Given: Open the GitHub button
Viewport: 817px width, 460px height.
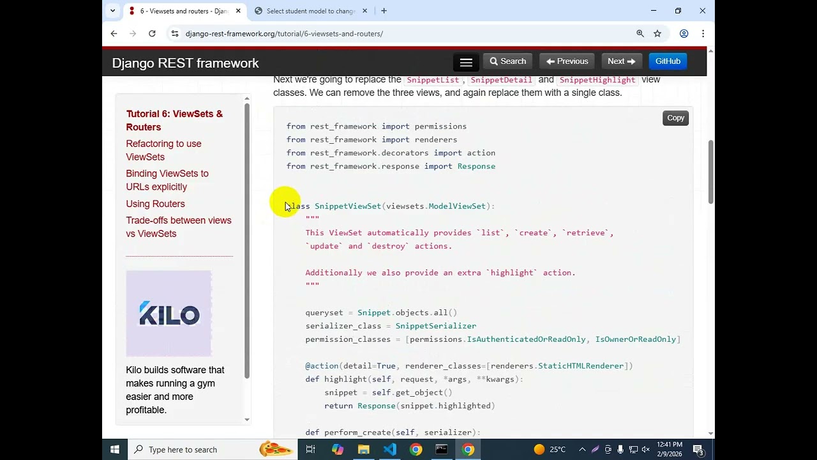Looking at the screenshot, I should pyautogui.click(x=668, y=61).
